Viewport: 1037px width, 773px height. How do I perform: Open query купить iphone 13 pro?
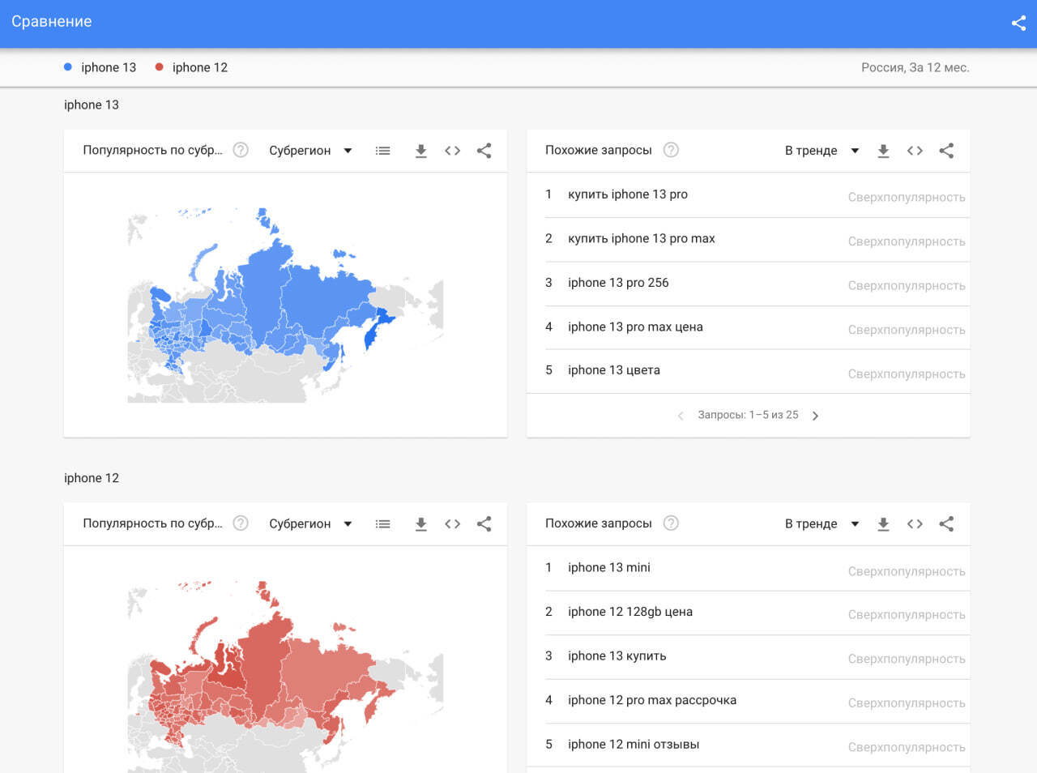628,194
